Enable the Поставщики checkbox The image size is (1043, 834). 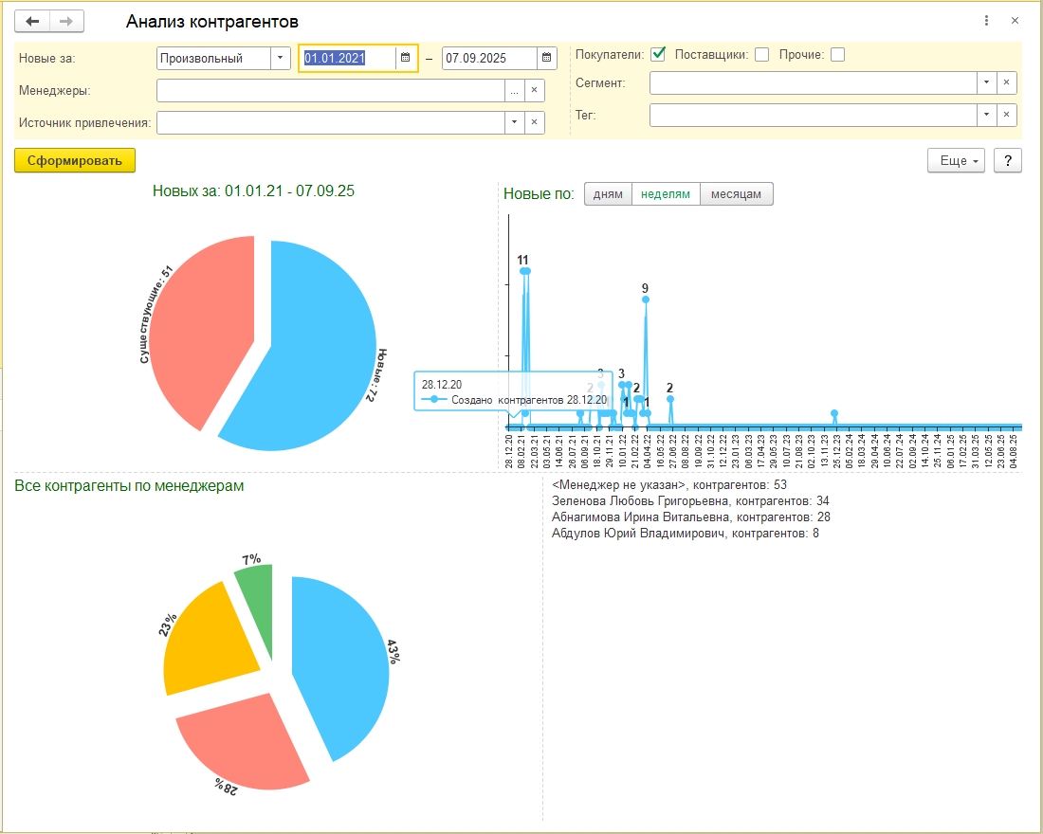pos(762,55)
